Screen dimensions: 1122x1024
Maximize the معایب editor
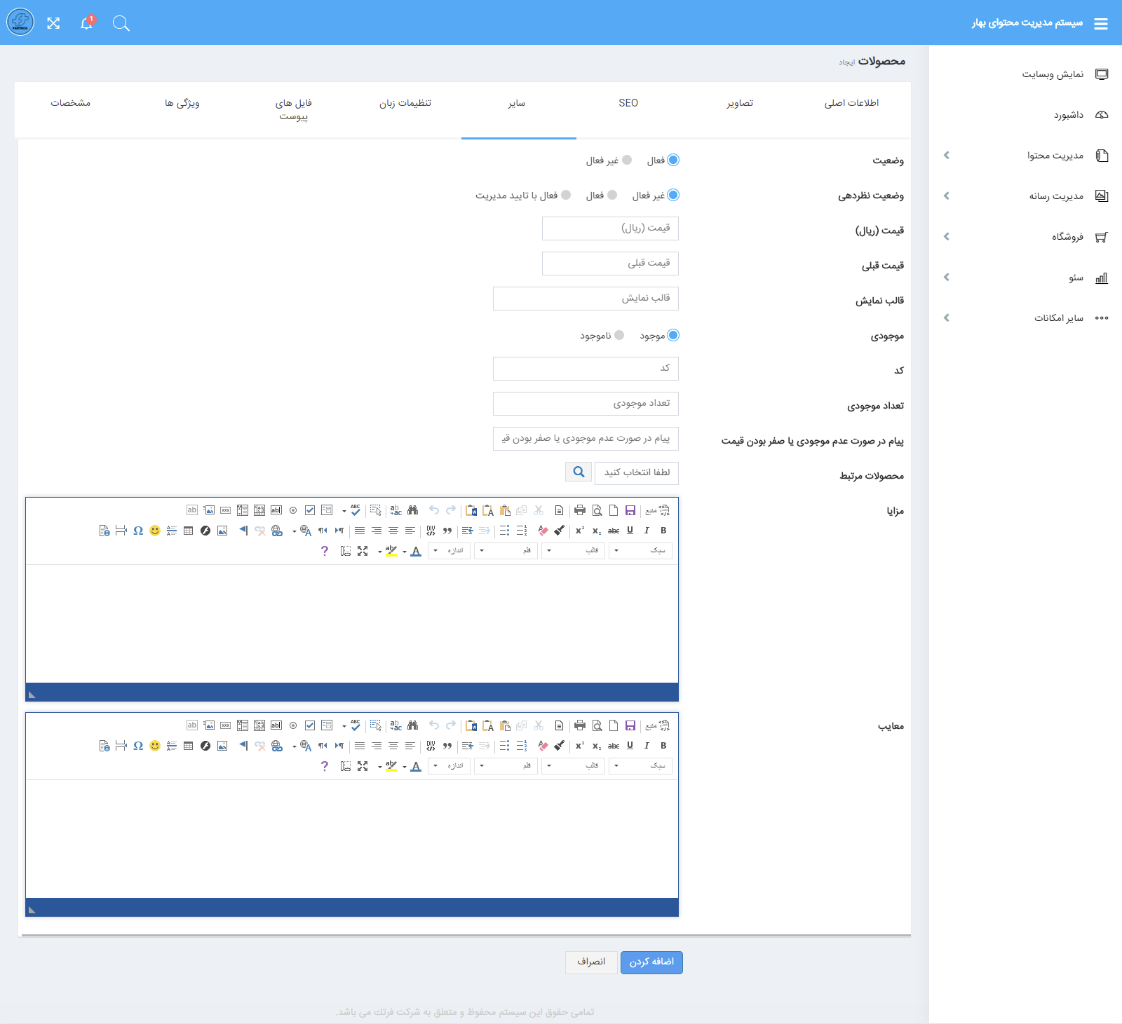(363, 766)
